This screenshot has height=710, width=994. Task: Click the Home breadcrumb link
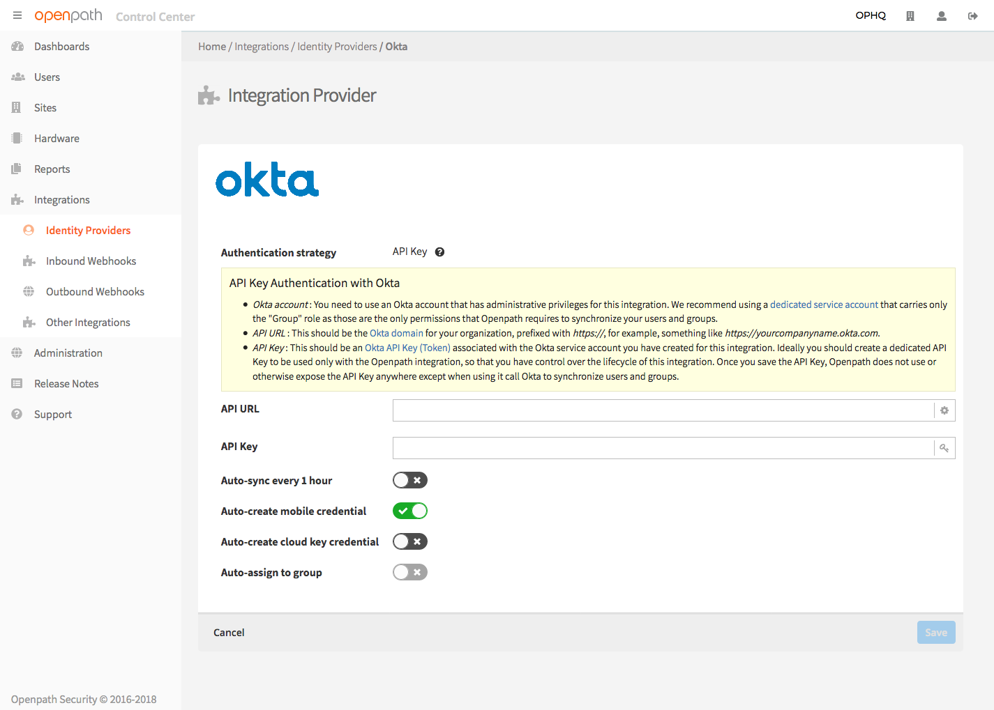212,47
